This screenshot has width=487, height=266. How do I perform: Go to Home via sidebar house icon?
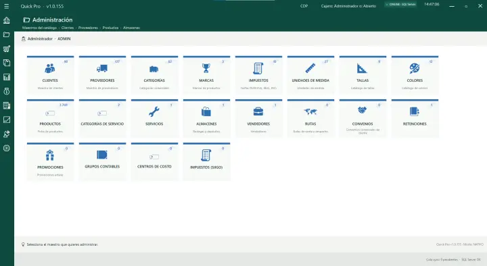7,20
